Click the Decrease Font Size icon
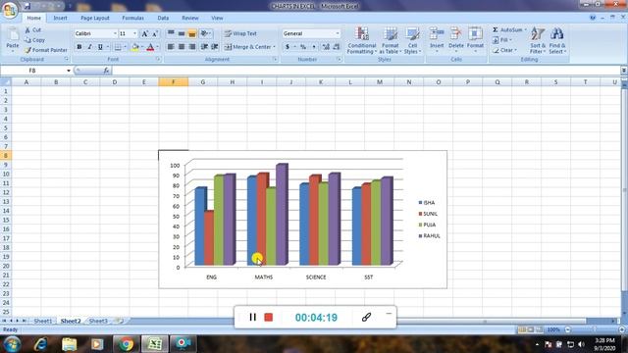 (155, 34)
